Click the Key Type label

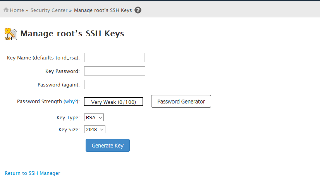point(68,117)
